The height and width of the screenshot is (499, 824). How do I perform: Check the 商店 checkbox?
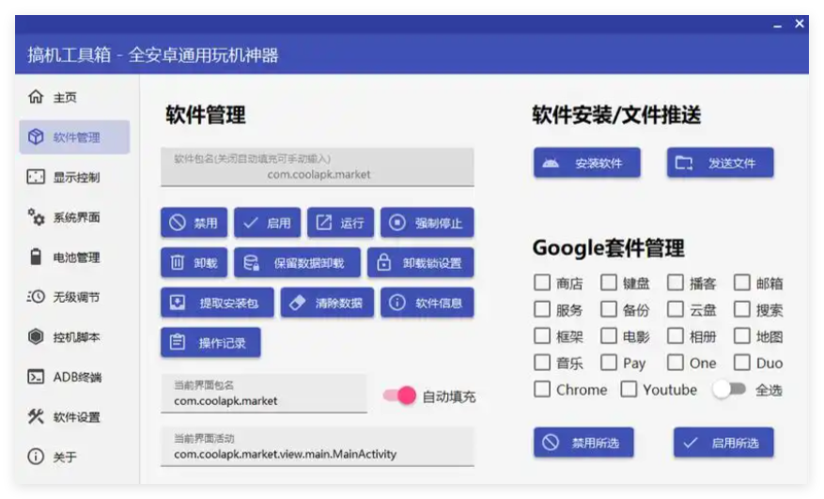tap(542, 283)
